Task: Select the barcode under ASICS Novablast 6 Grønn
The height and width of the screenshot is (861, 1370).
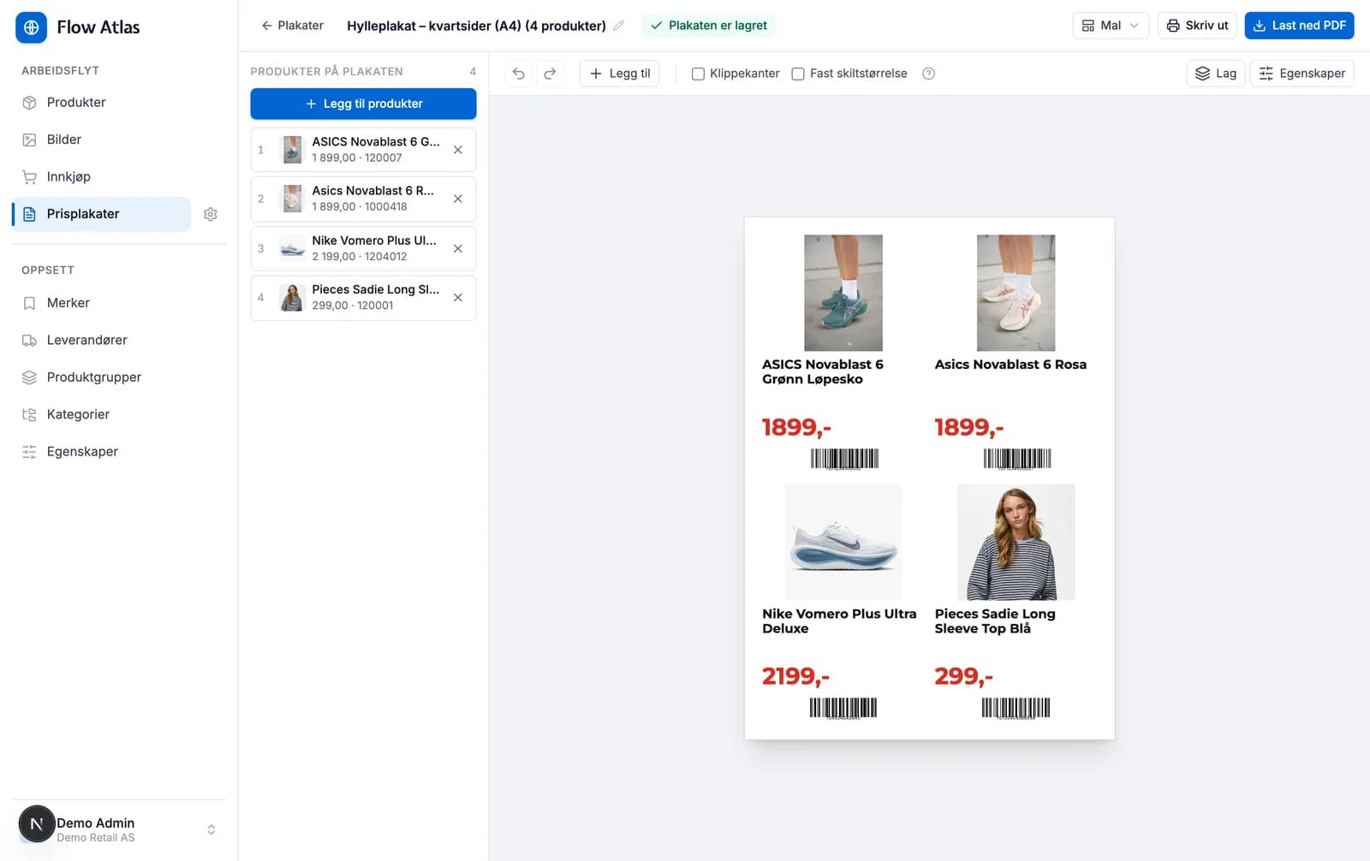Action: pos(844,460)
